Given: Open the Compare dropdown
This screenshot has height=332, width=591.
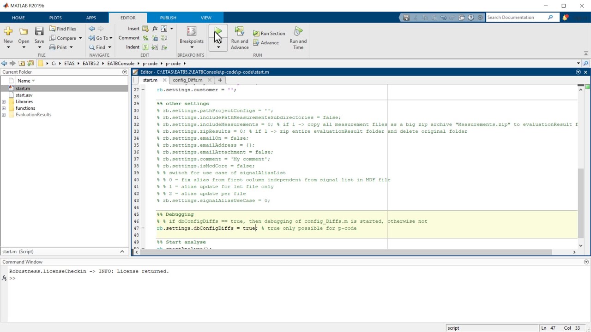Looking at the screenshot, I should point(80,38).
